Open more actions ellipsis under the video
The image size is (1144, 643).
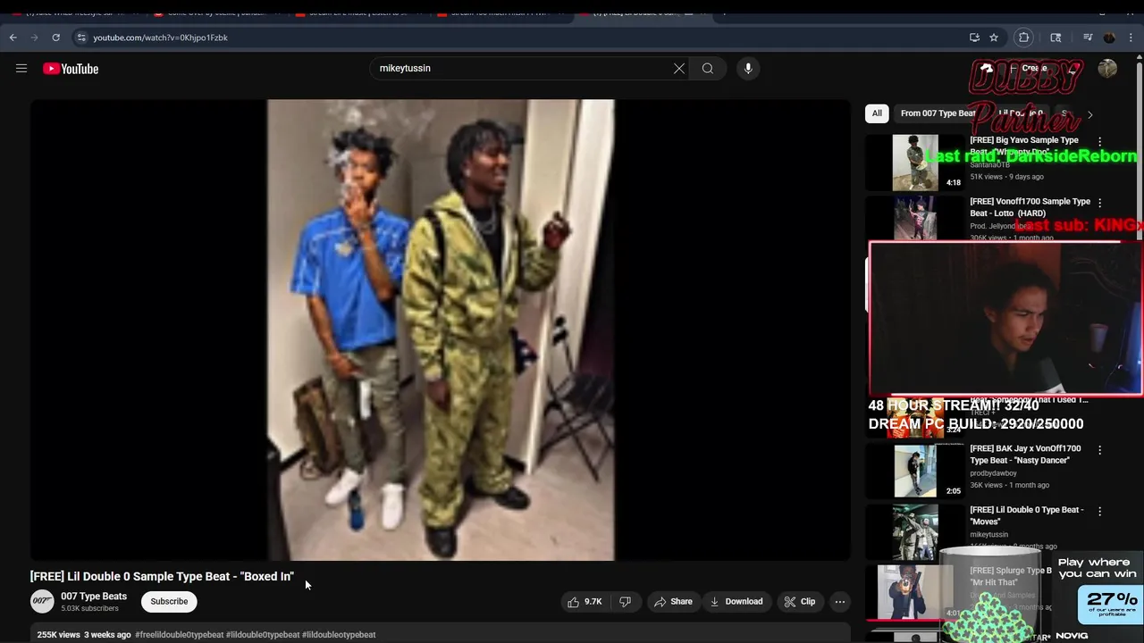[840, 602]
